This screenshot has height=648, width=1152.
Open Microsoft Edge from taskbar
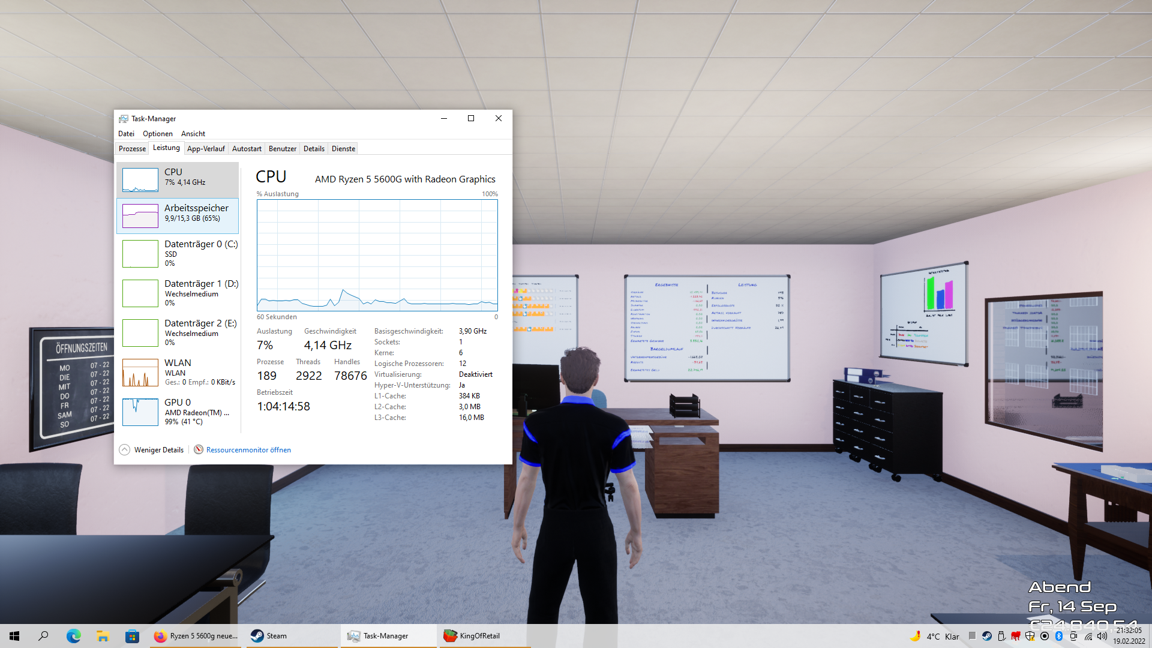pyautogui.click(x=73, y=636)
